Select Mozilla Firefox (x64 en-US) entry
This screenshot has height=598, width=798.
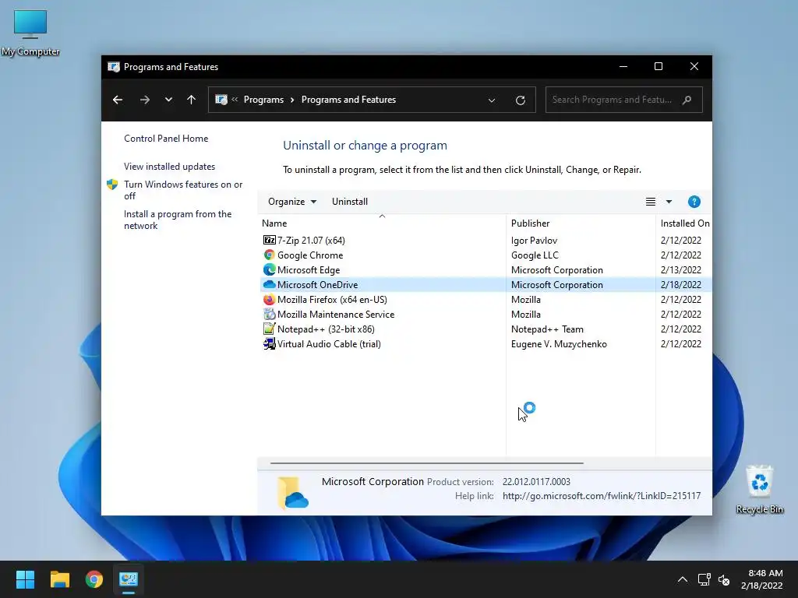pyautogui.click(x=332, y=299)
